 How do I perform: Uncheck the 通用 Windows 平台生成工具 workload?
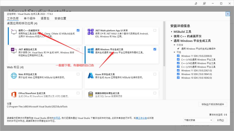(x=155, y=49)
